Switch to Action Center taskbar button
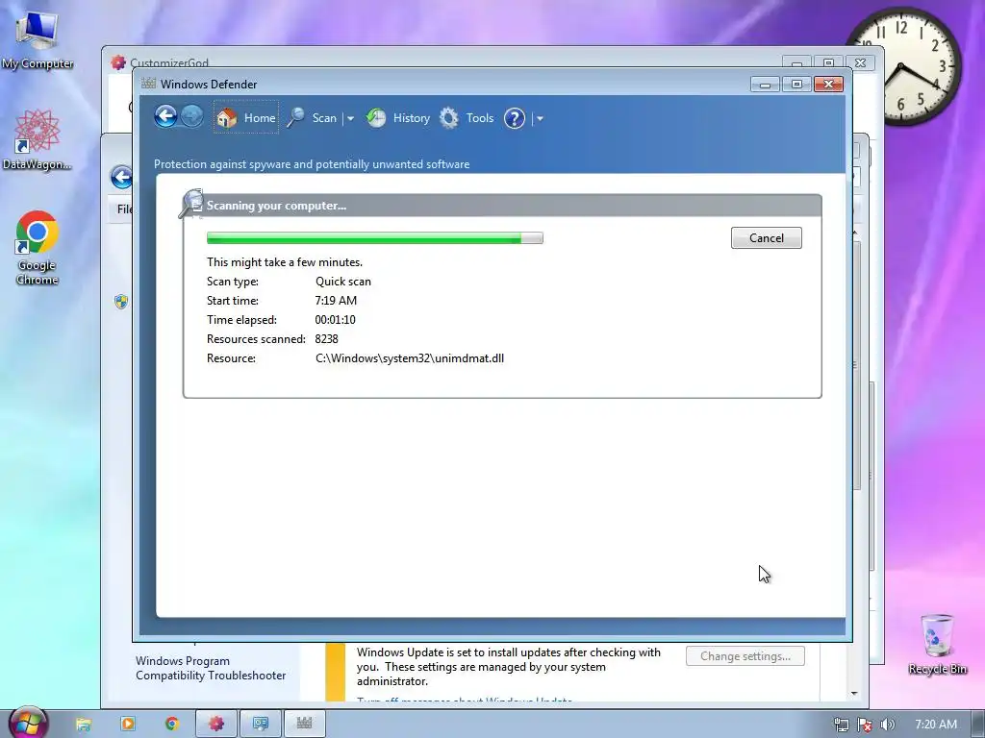 coord(260,725)
